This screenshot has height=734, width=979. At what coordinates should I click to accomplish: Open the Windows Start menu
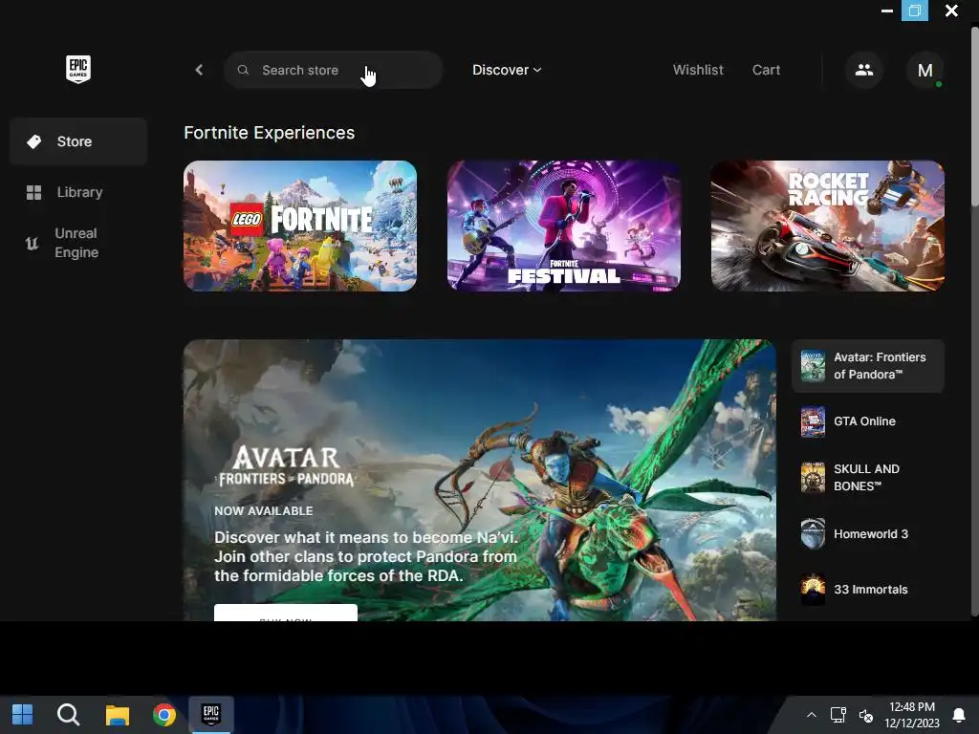(x=23, y=715)
